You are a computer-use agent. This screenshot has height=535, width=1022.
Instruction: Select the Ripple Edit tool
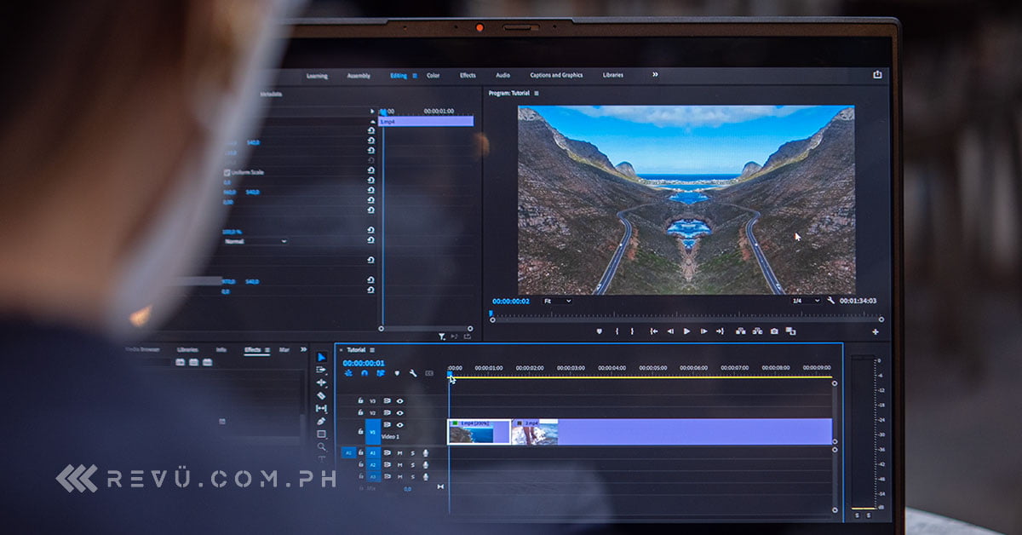(x=321, y=383)
